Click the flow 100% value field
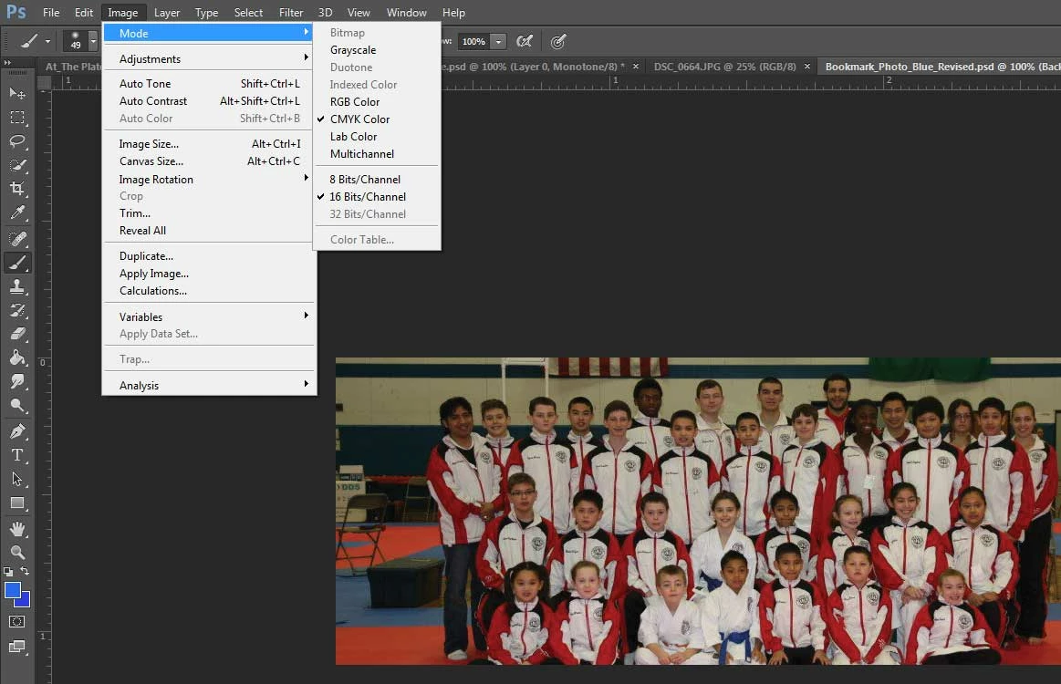The image size is (1061, 684). point(473,42)
